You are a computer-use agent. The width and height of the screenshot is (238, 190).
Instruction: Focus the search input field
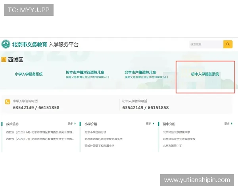pyautogui.click(x=206, y=44)
